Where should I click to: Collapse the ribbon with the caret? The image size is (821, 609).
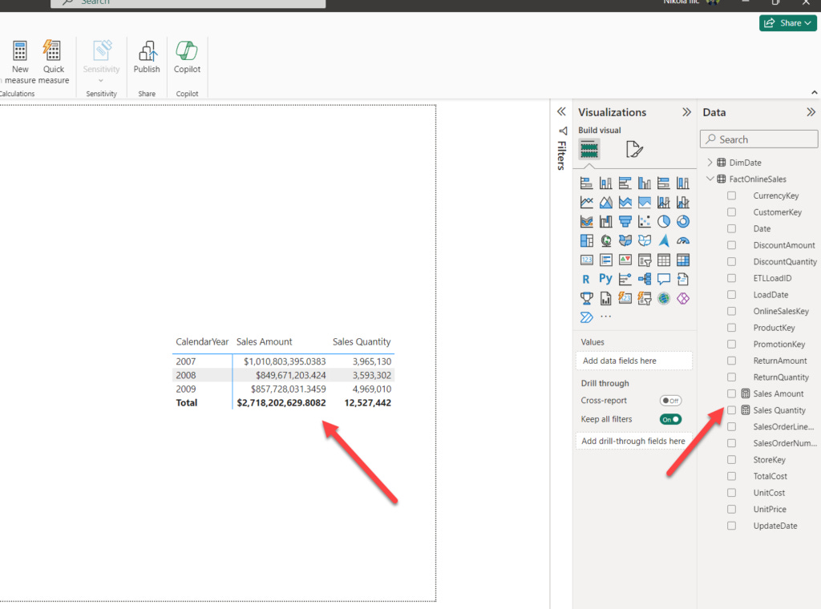(815, 93)
